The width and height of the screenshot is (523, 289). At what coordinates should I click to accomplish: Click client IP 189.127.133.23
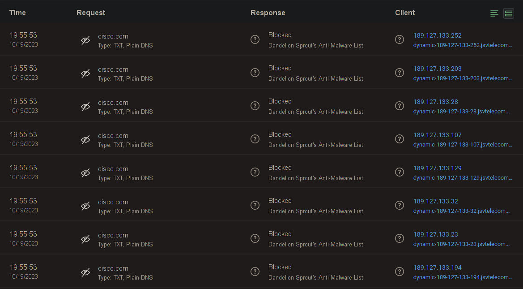coord(435,234)
